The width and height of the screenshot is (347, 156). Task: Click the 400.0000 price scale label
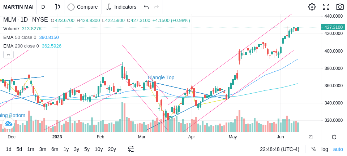pyautogui.click(x=334, y=51)
